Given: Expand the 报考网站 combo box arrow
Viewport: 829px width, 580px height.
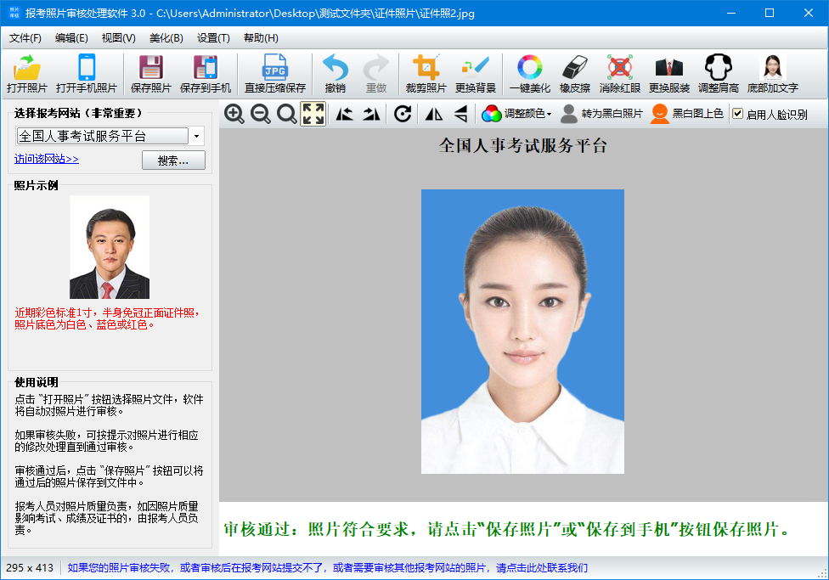Looking at the screenshot, I should pos(196,137).
